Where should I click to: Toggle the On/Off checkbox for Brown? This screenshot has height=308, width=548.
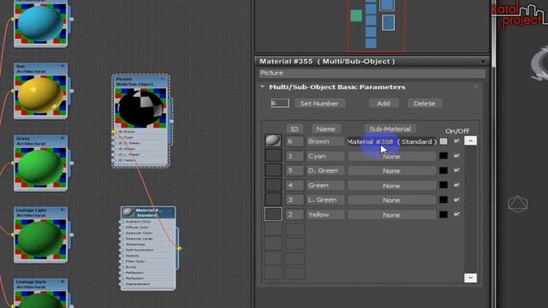(456, 141)
